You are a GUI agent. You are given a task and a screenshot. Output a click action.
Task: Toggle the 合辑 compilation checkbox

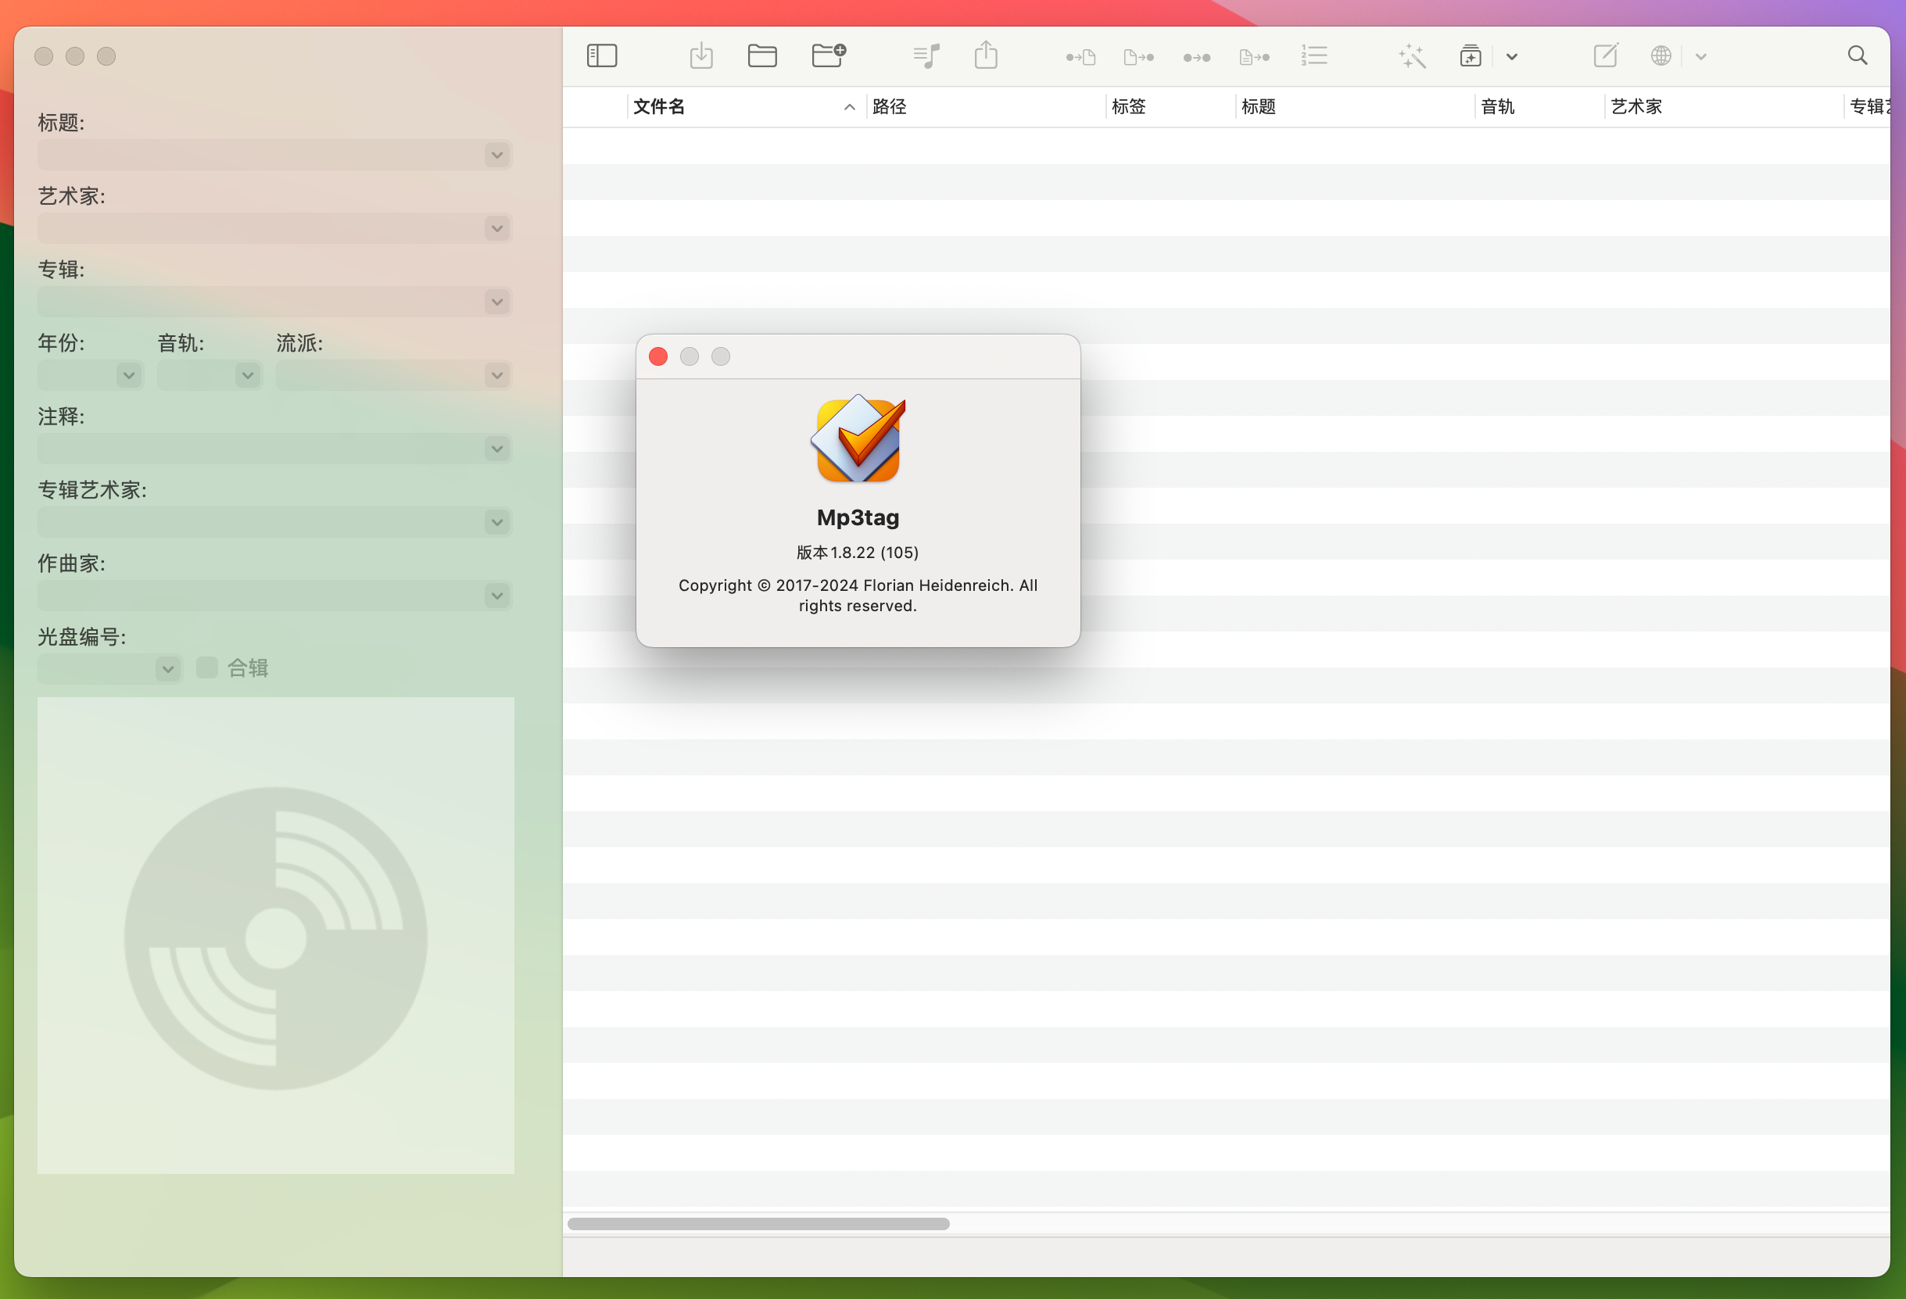click(206, 667)
